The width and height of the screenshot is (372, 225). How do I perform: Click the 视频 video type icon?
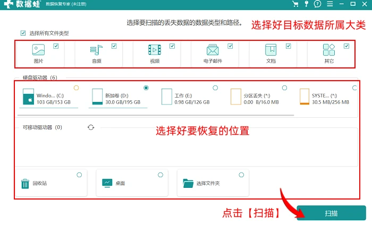click(155, 50)
